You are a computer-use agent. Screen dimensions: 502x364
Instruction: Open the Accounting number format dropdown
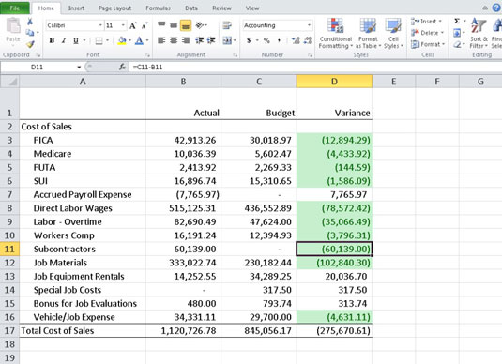[309, 25]
